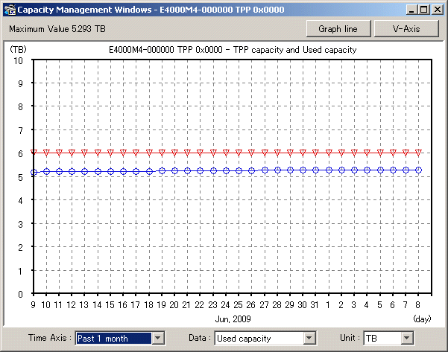
Task: Click the chart title TPP capacity text
Action: tap(233, 50)
